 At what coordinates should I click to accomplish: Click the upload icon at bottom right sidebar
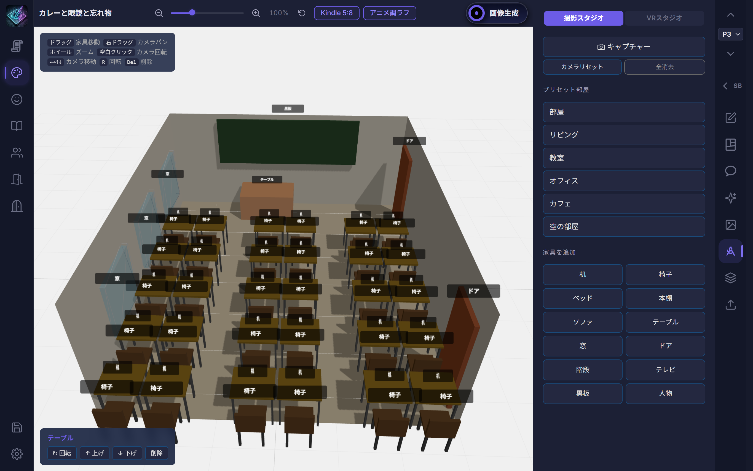[731, 305]
